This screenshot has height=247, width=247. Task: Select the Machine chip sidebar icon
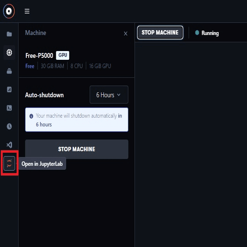pos(9,53)
